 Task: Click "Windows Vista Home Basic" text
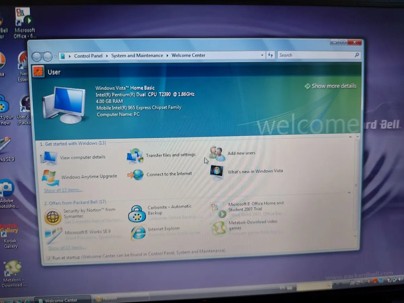125,88
